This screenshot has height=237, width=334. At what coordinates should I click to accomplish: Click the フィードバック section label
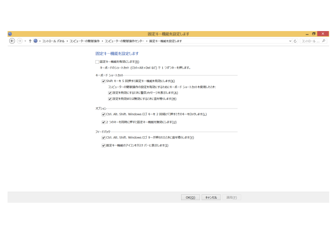click(x=103, y=132)
